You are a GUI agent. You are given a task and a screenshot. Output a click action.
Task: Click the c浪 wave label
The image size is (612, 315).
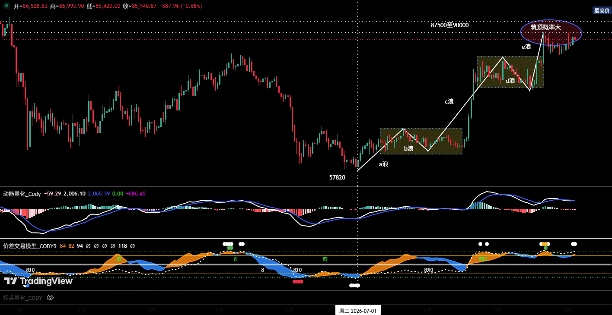point(449,101)
